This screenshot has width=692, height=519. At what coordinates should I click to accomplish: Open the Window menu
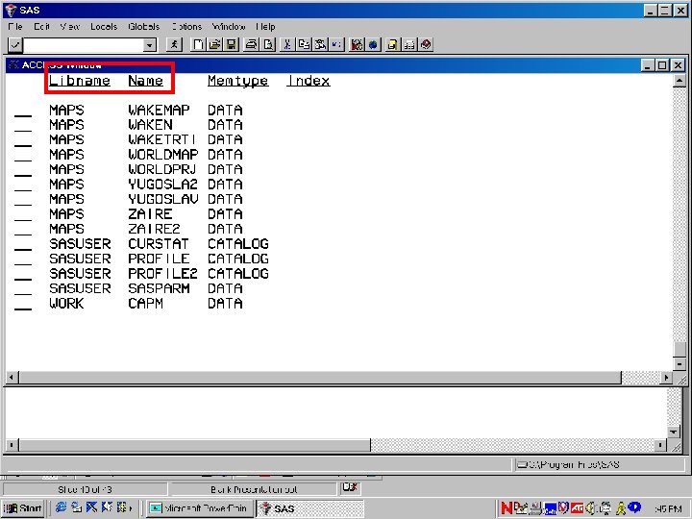pyautogui.click(x=229, y=27)
